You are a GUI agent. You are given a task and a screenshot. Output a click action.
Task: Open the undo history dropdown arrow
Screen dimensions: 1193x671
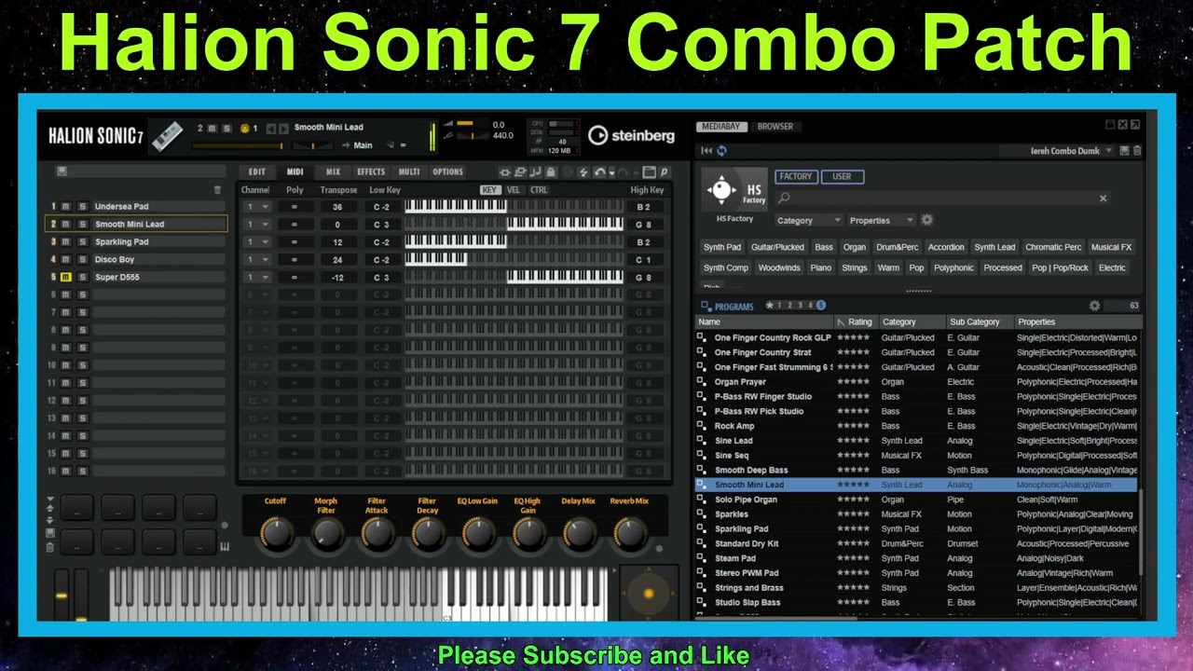610,173
